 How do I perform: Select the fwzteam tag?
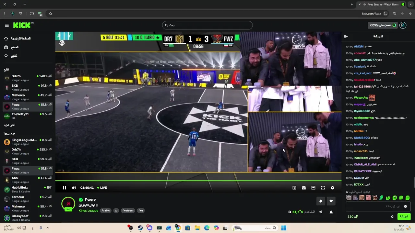point(128,210)
